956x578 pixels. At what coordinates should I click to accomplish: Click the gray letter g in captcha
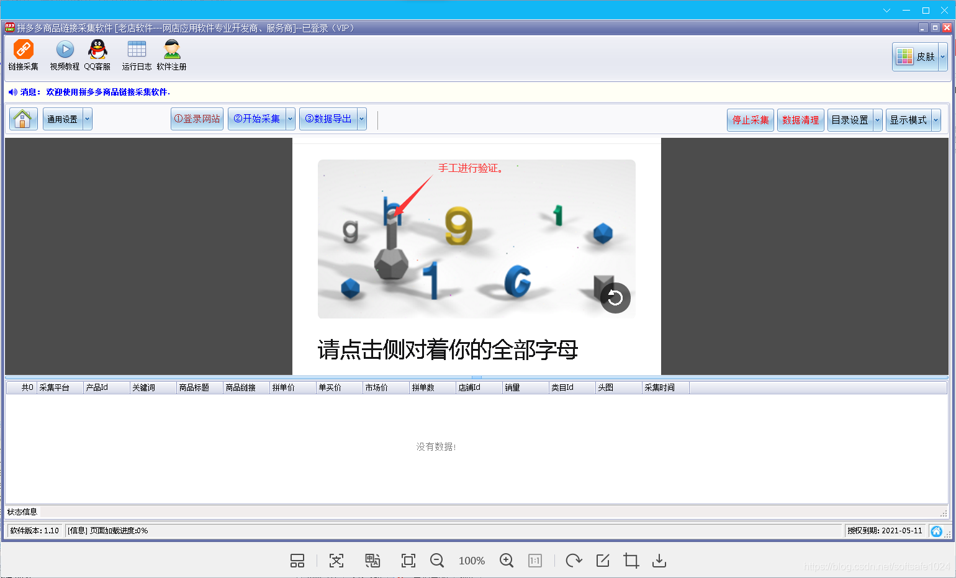pos(351,230)
